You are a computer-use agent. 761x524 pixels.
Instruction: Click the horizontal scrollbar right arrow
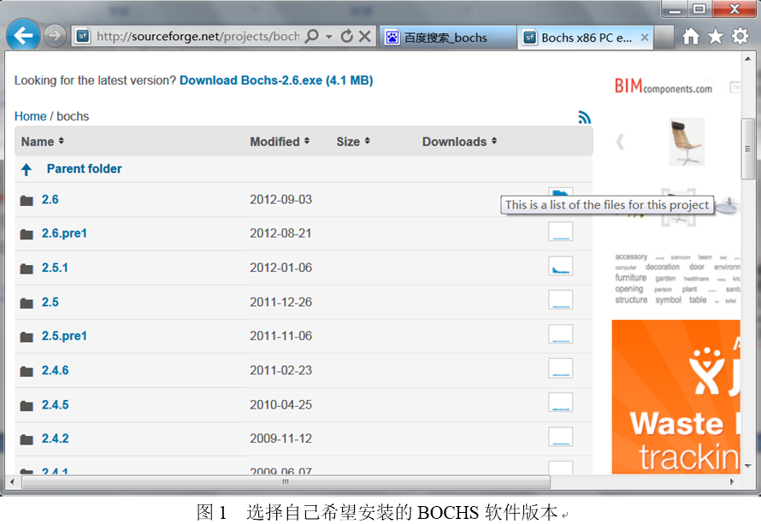pyautogui.click(x=732, y=482)
